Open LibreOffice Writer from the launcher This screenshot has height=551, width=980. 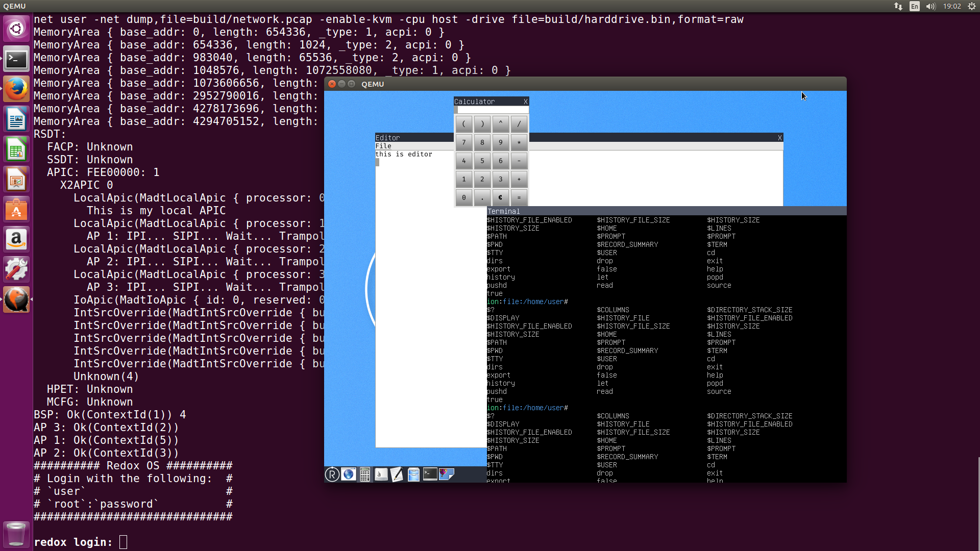16,119
